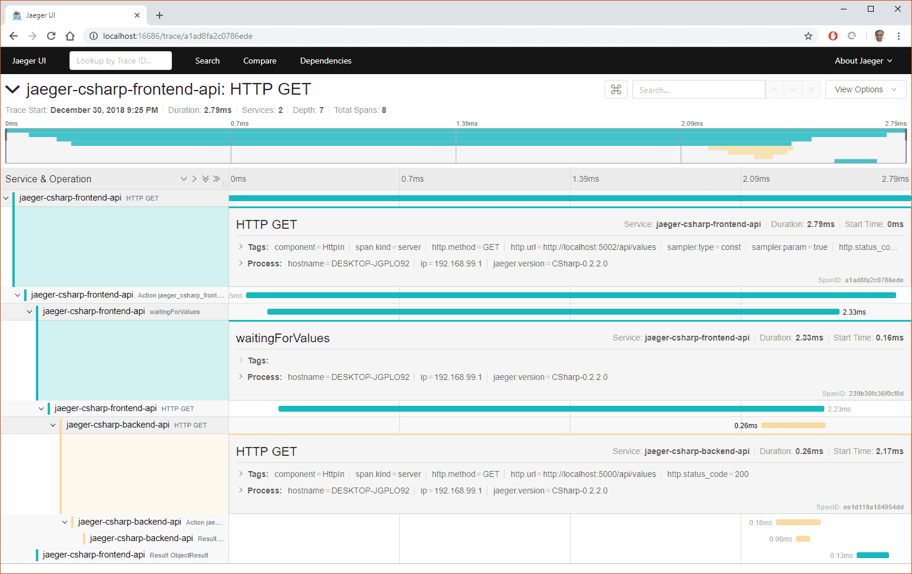Collapse all spans double-arrow icon

[x=217, y=179]
